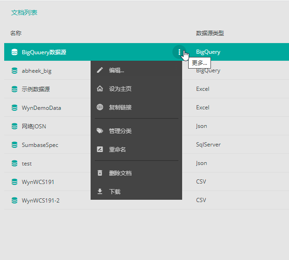
Task: Click the download arrow icon beside 下载
Action: [100, 191]
